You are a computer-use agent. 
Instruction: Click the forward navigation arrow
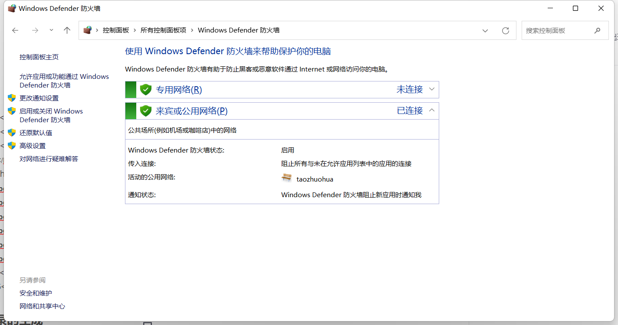click(x=35, y=30)
